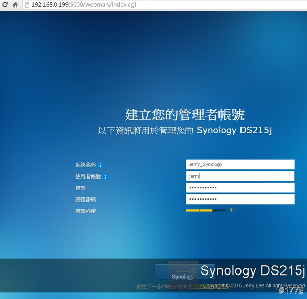Screen dimensions: 307x299
Task: Focus the system name field with Jerry_Synology
Action: (240, 164)
